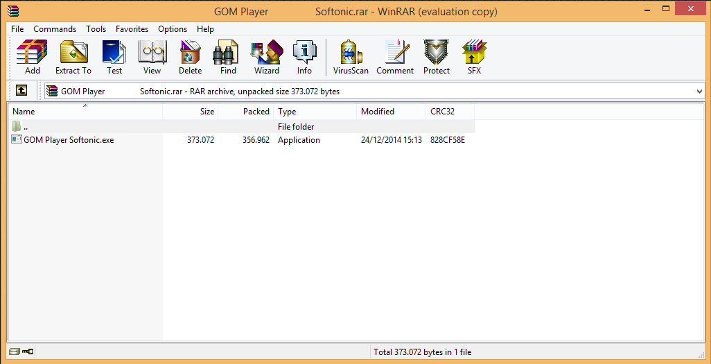Click the drive icon in status bar
Viewport: 711px width, 364px height.
tap(15, 352)
